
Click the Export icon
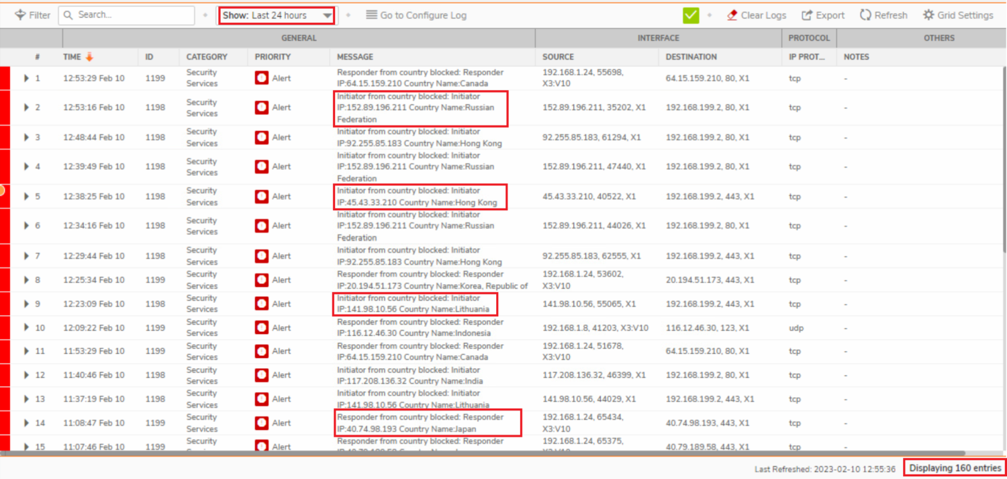808,15
